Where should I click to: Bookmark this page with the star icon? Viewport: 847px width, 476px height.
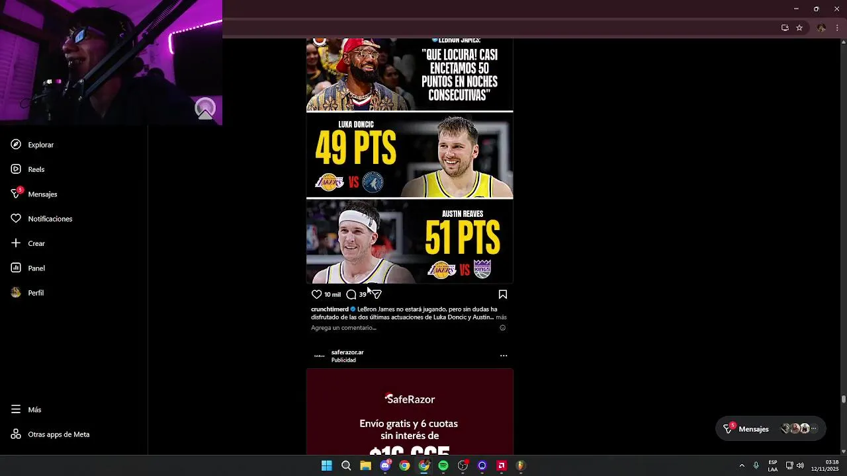coord(799,28)
